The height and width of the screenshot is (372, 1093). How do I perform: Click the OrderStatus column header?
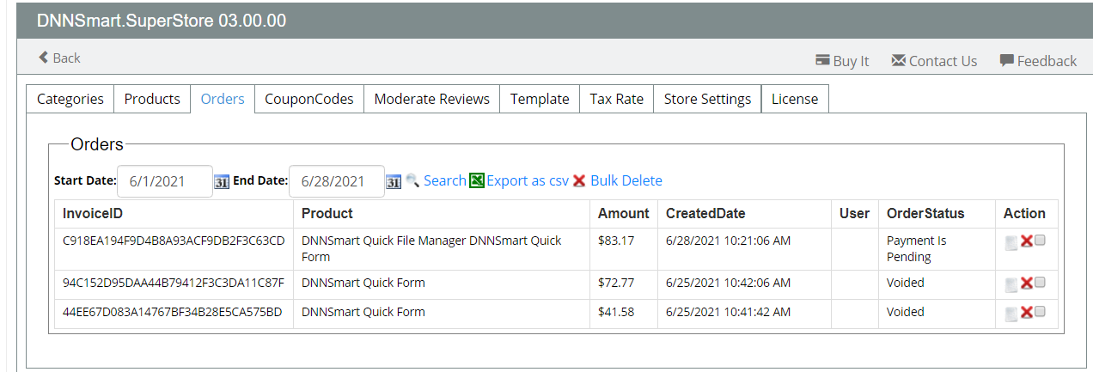938,214
